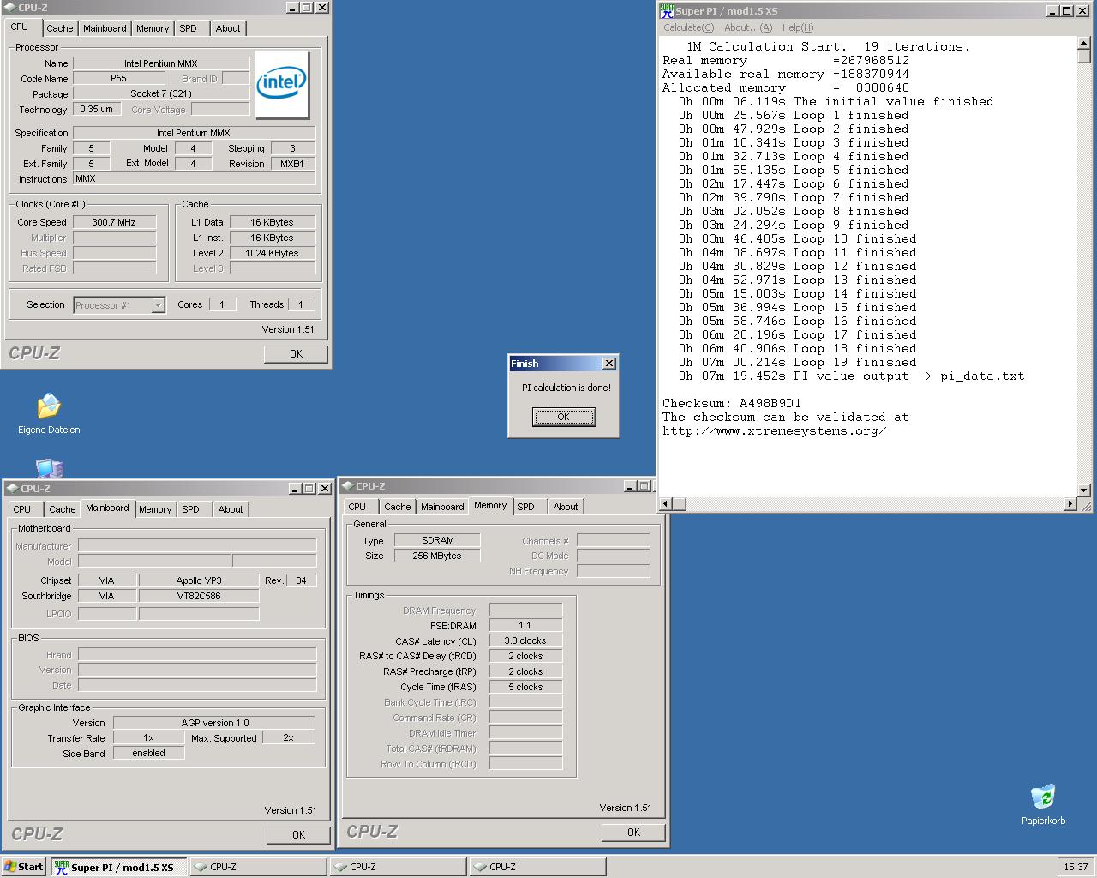Open About tab in Memory CPU-Z window
1097x878 pixels.
click(x=566, y=507)
